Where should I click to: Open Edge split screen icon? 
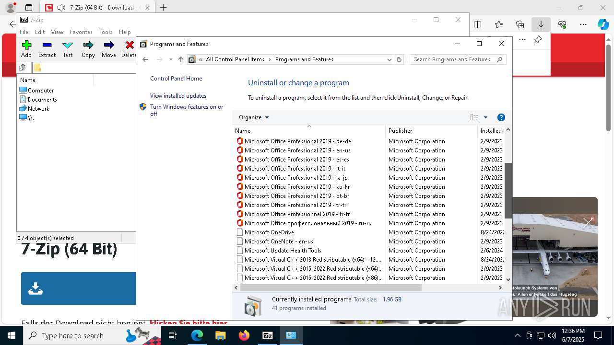[478, 24]
